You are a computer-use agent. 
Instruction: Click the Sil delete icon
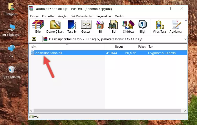point(100,27)
